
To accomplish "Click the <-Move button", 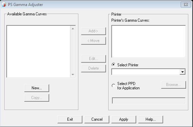I will coord(93,41).
